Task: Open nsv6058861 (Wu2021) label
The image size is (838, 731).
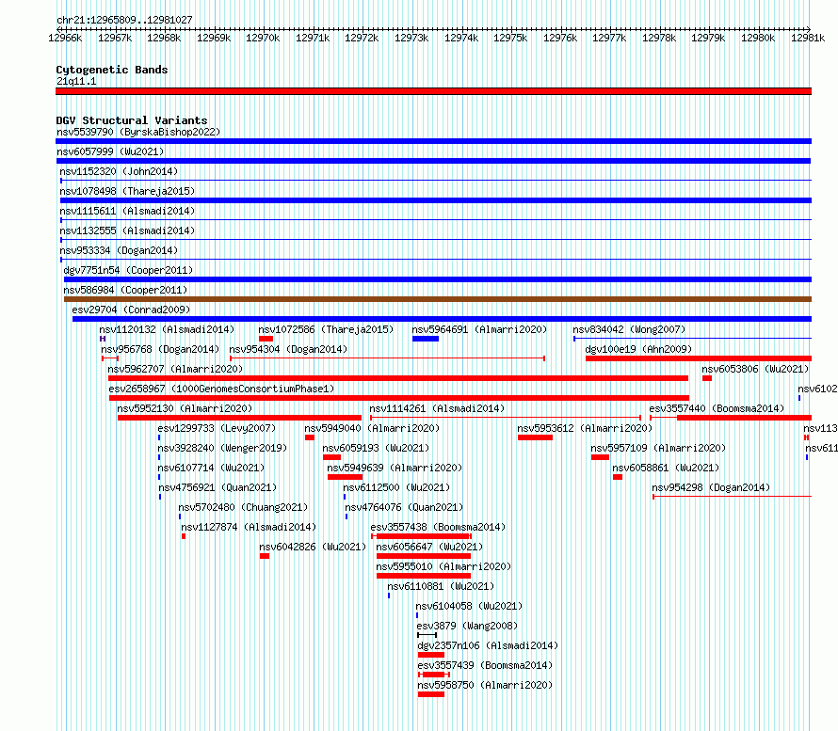Action: click(666, 468)
